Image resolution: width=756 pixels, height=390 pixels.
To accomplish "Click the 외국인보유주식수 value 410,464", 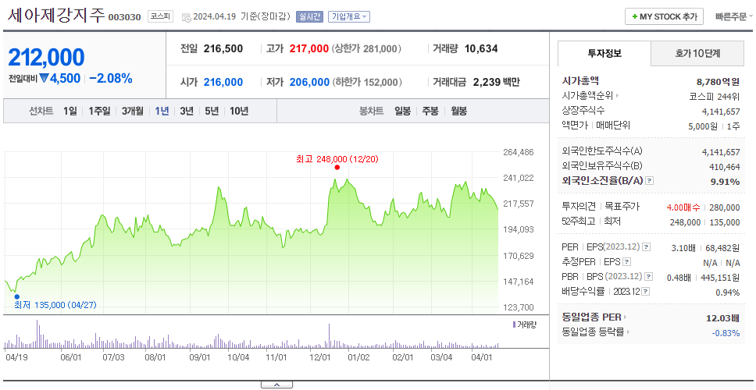I will 725,167.
